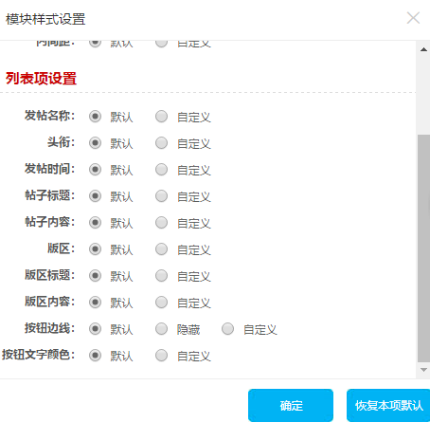
Task: Click the 按钮文字颜色 label
Action: coord(39,355)
